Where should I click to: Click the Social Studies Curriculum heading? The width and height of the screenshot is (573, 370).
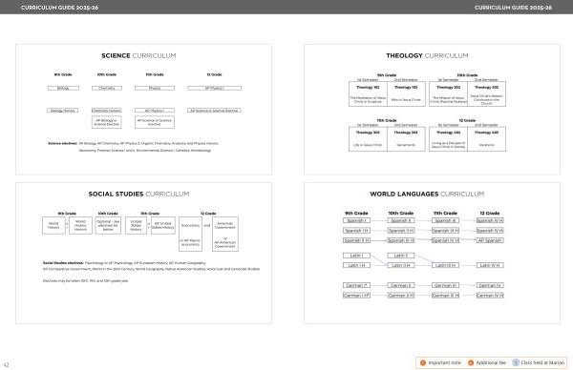click(x=138, y=194)
